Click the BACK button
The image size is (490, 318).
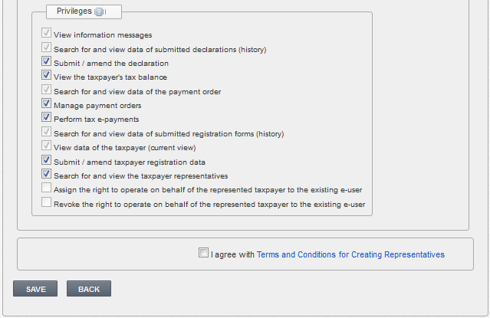89,289
